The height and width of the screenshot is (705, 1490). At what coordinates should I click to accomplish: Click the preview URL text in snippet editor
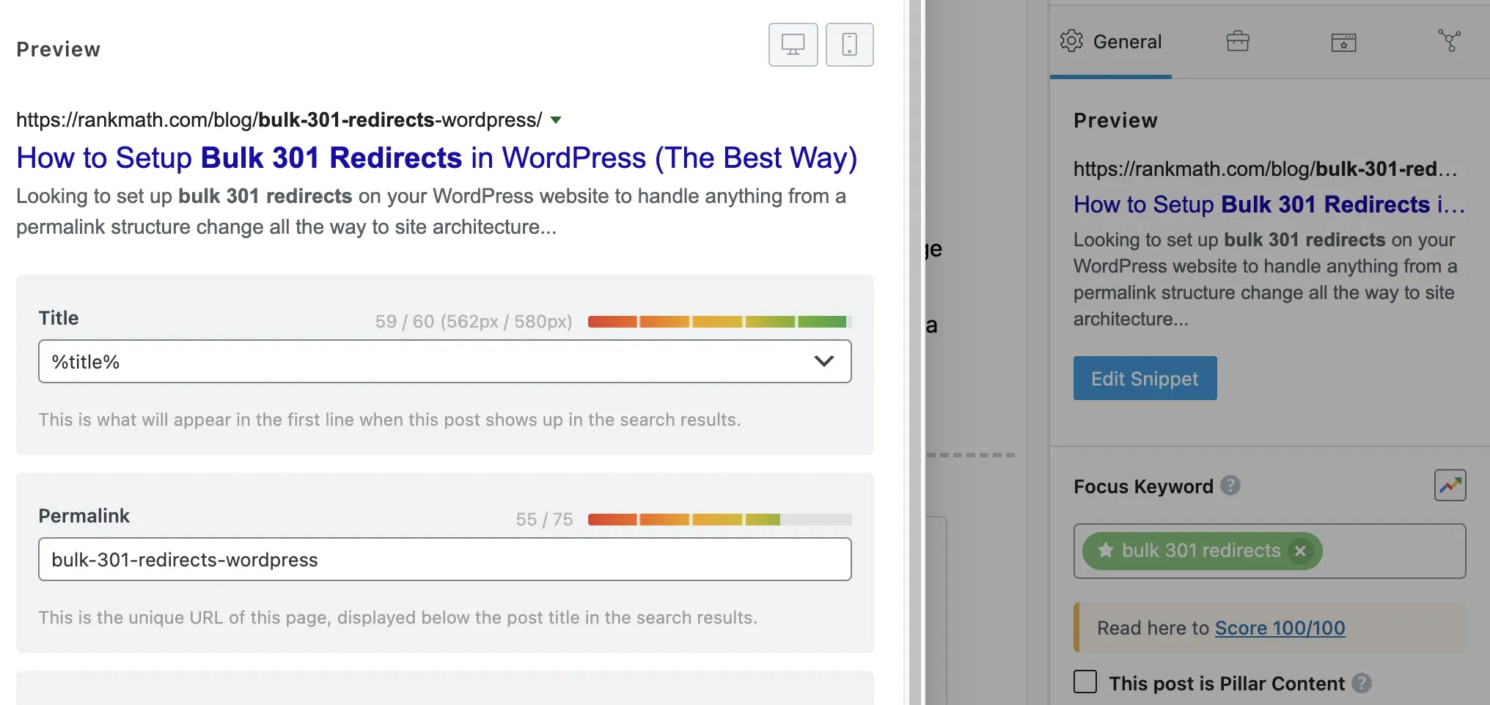coord(279,120)
